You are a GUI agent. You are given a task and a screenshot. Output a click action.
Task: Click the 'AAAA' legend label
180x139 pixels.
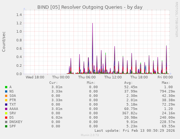click(14, 109)
